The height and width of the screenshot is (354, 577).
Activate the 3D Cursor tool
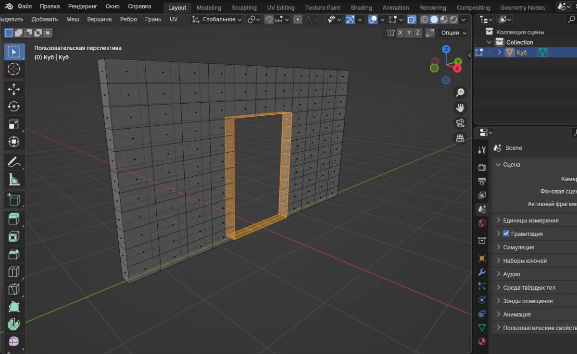pyautogui.click(x=14, y=69)
